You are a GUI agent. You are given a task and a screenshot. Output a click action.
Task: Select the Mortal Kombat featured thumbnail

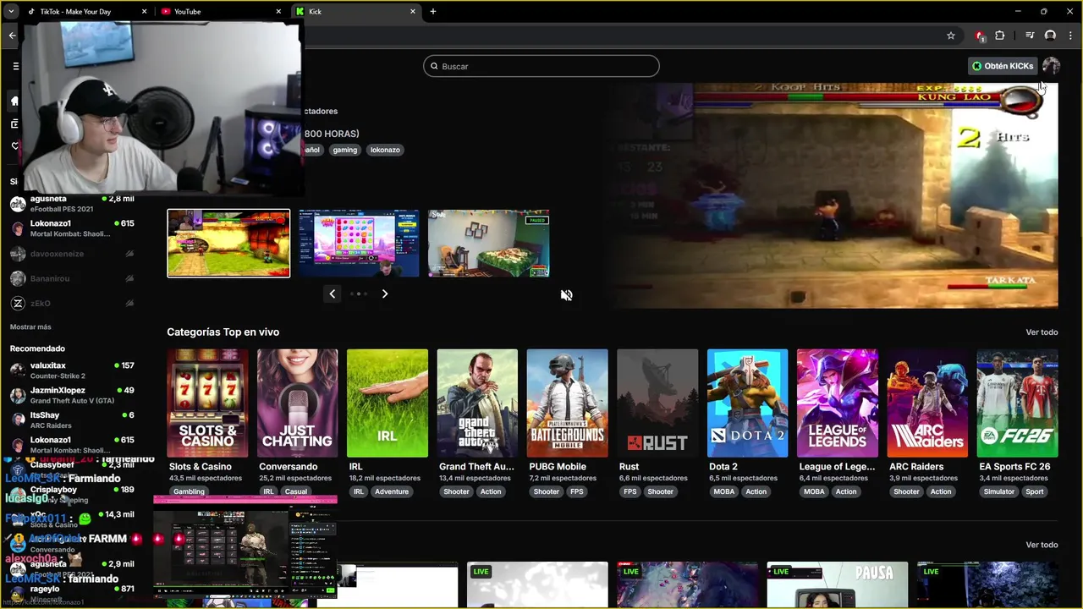(228, 244)
